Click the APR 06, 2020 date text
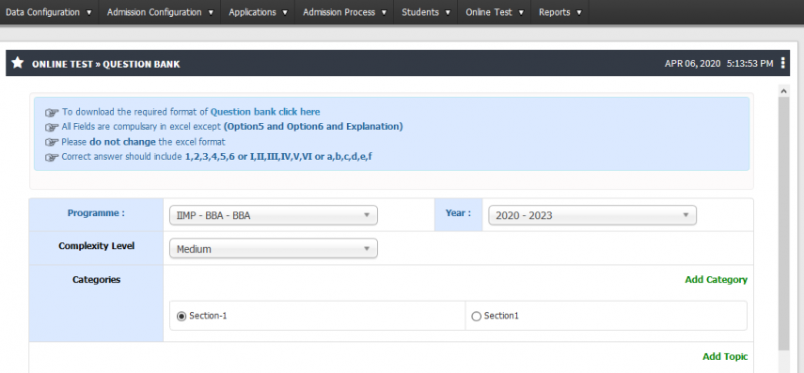 pos(692,64)
